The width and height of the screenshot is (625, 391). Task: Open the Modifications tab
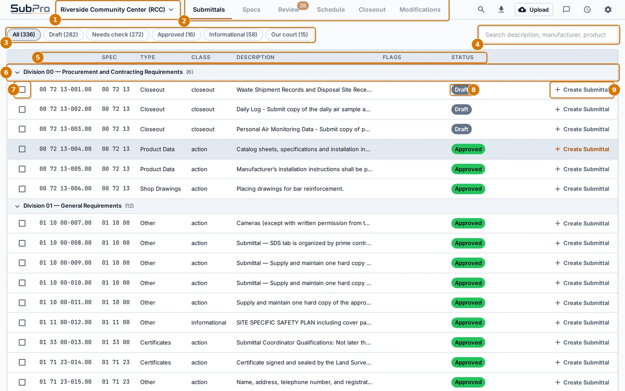click(x=420, y=10)
